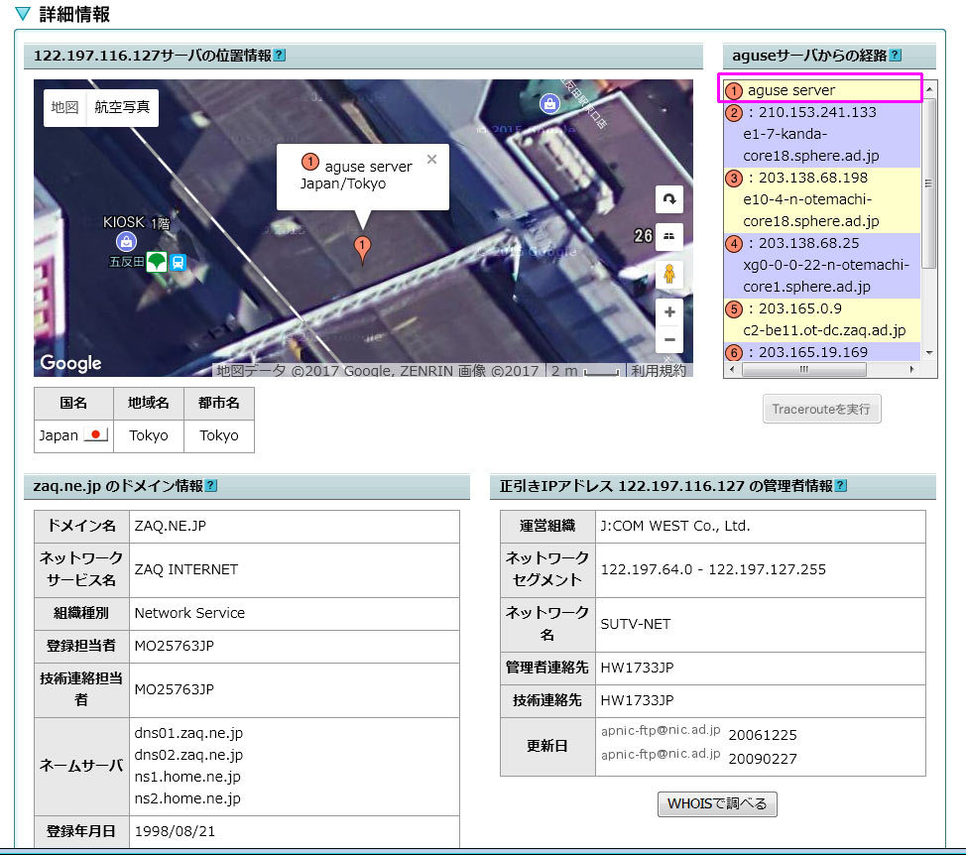Click 技術連絡先 HW1733JP value
Screen dimensions: 966x855
pos(637,700)
